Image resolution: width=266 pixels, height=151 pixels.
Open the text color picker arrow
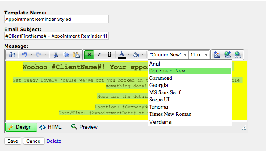tap(128, 55)
